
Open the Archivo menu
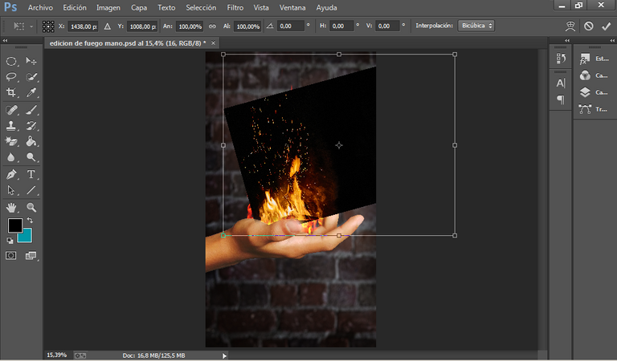[x=40, y=7]
